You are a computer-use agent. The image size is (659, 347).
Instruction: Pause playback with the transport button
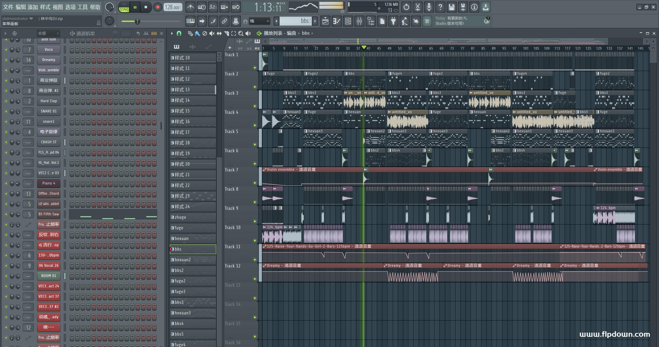[x=135, y=7]
